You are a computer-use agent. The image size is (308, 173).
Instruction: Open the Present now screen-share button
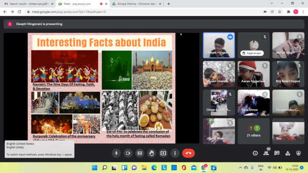click(163, 153)
